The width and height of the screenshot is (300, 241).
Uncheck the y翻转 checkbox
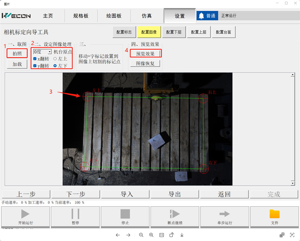[x=35, y=66]
